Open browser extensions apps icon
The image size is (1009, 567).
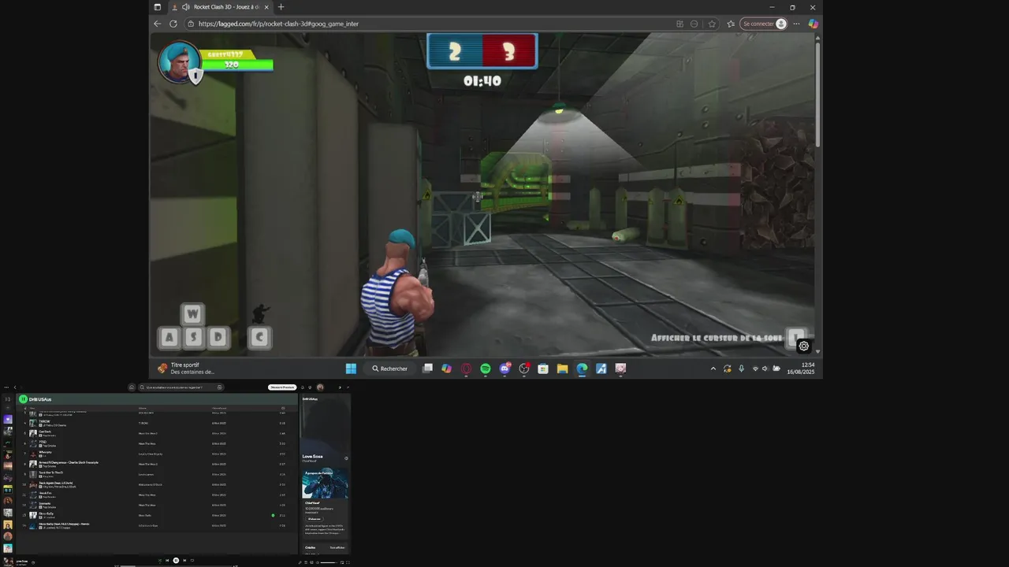pyautogui.click(x=679, y=24)
